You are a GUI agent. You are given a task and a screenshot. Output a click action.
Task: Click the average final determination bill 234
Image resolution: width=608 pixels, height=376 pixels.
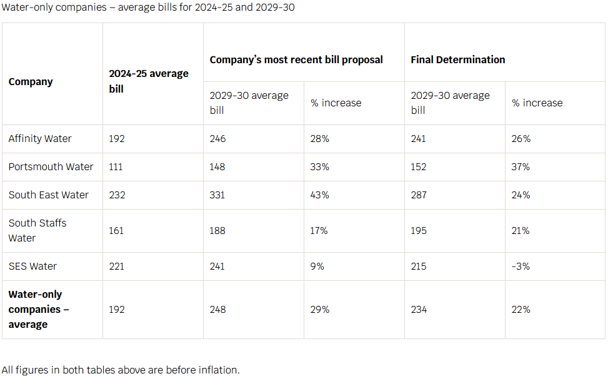click(419, 310)
